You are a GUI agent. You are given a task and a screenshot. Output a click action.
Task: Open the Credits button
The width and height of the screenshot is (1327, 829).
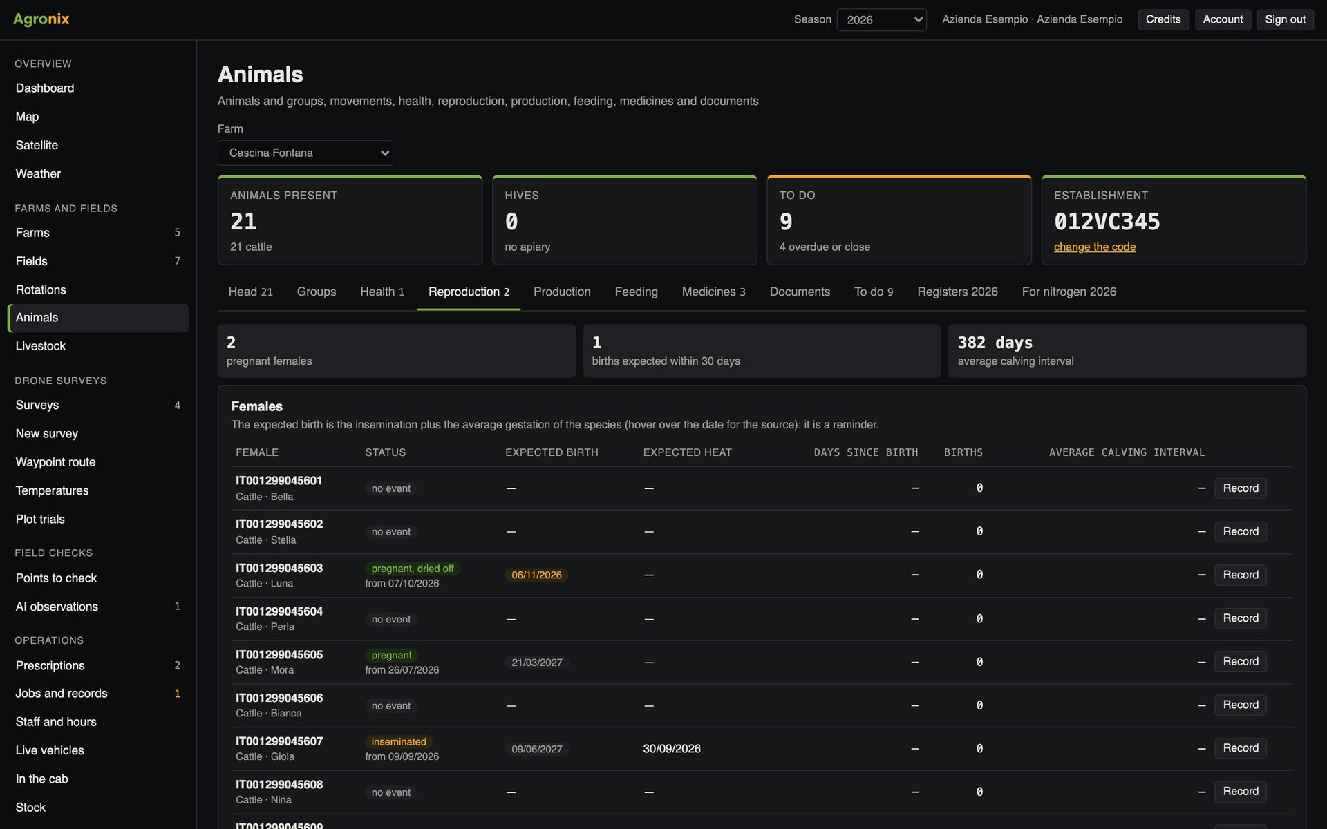[x=1163, y=19]
